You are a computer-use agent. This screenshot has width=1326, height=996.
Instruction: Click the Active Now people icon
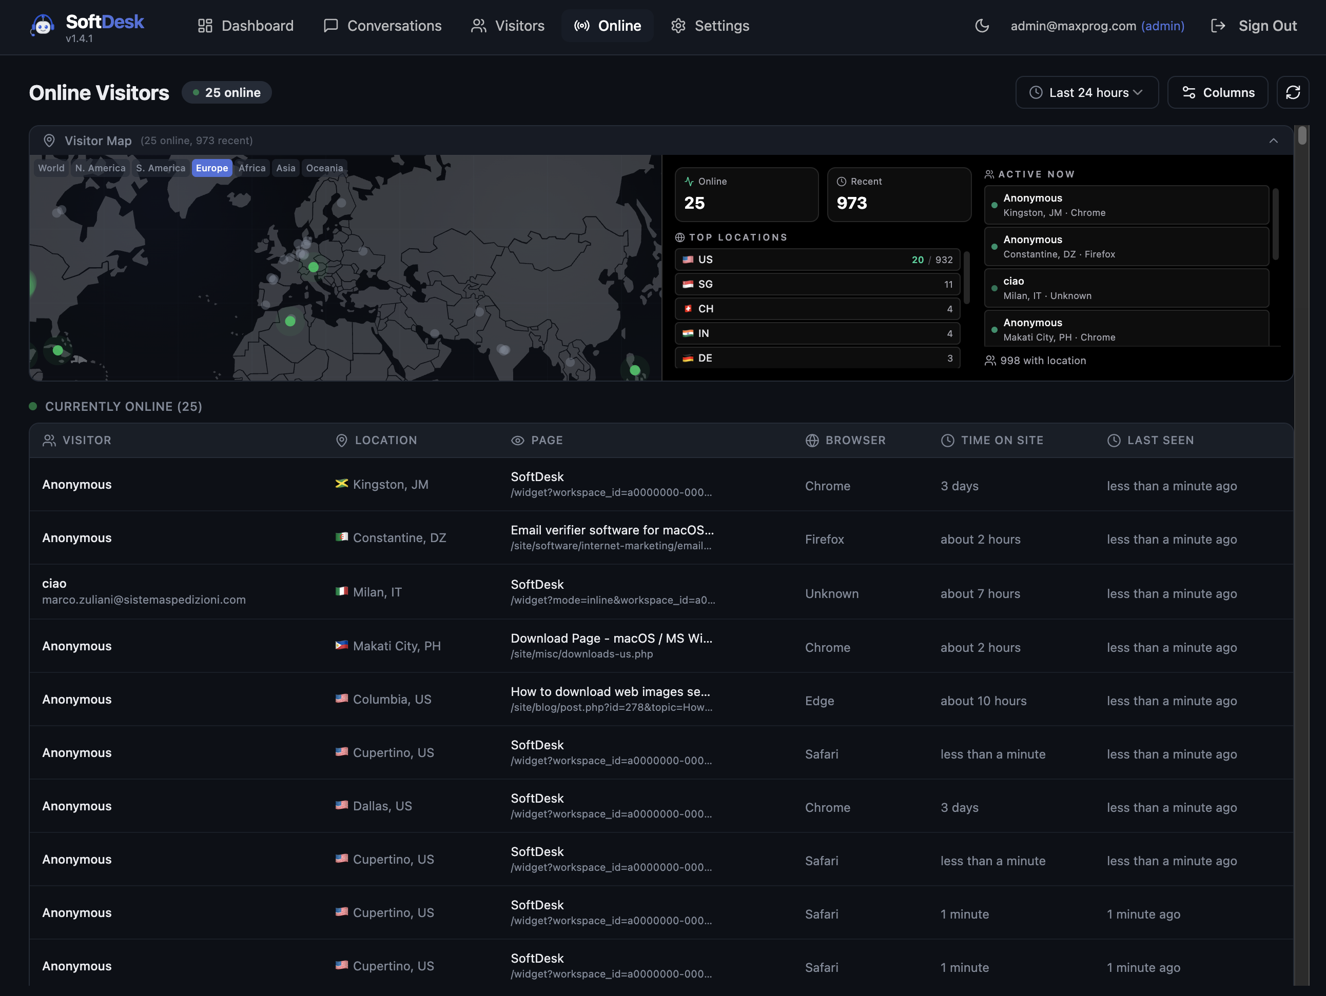990,174
